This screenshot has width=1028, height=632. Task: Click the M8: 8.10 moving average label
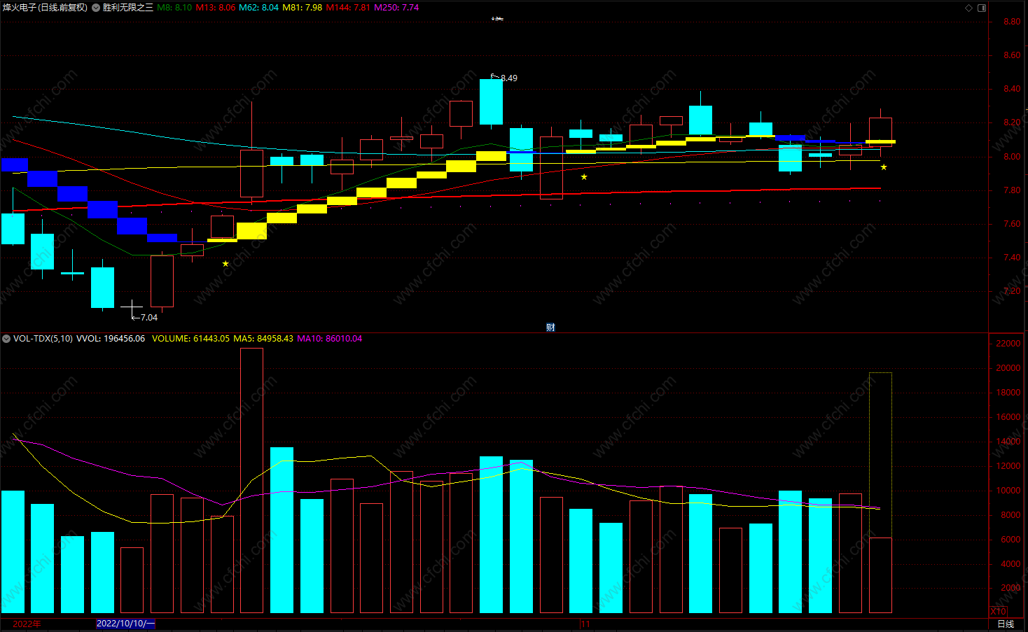tap(174, 8)
